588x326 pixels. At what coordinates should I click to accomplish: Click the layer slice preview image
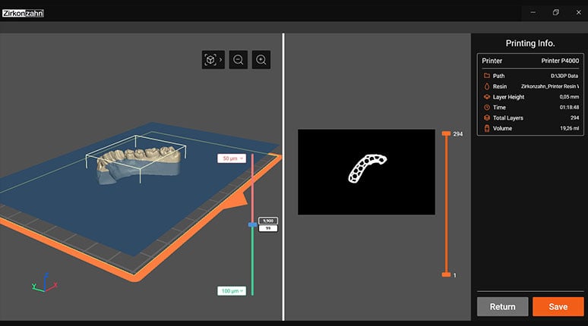[x=366, y=172]
